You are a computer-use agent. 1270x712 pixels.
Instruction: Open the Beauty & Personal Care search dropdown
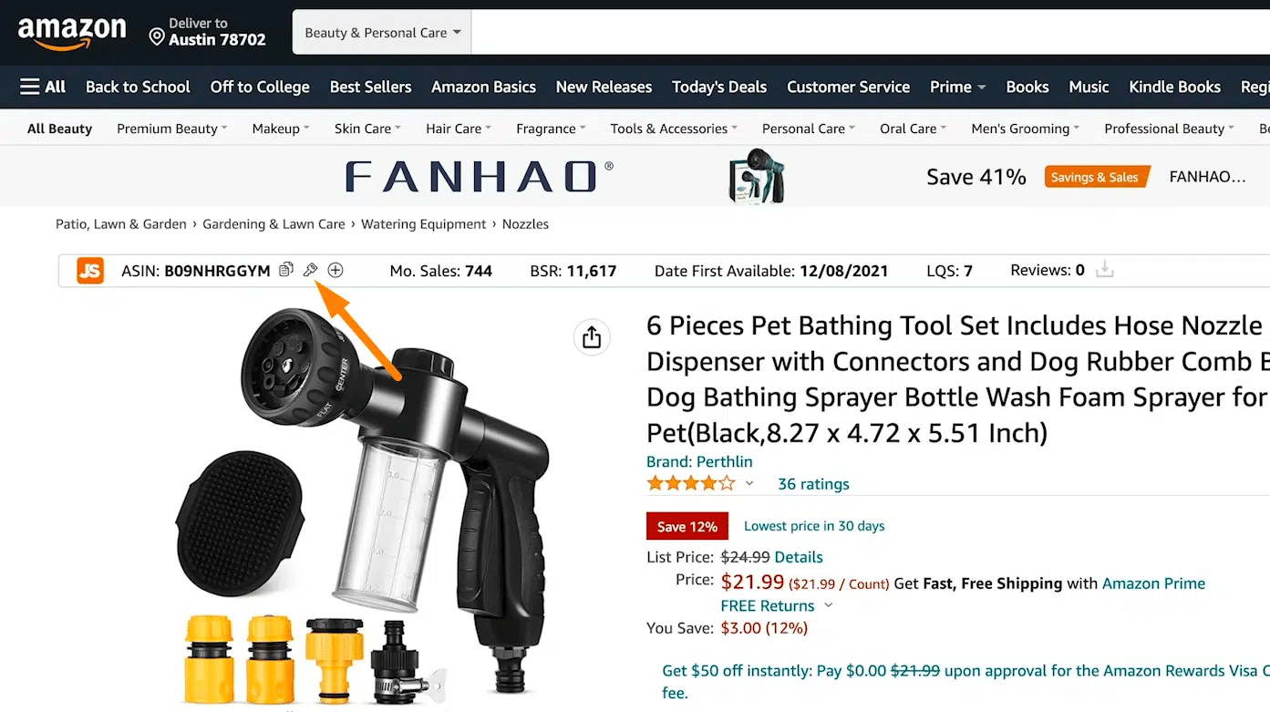[x=382, y=33]
